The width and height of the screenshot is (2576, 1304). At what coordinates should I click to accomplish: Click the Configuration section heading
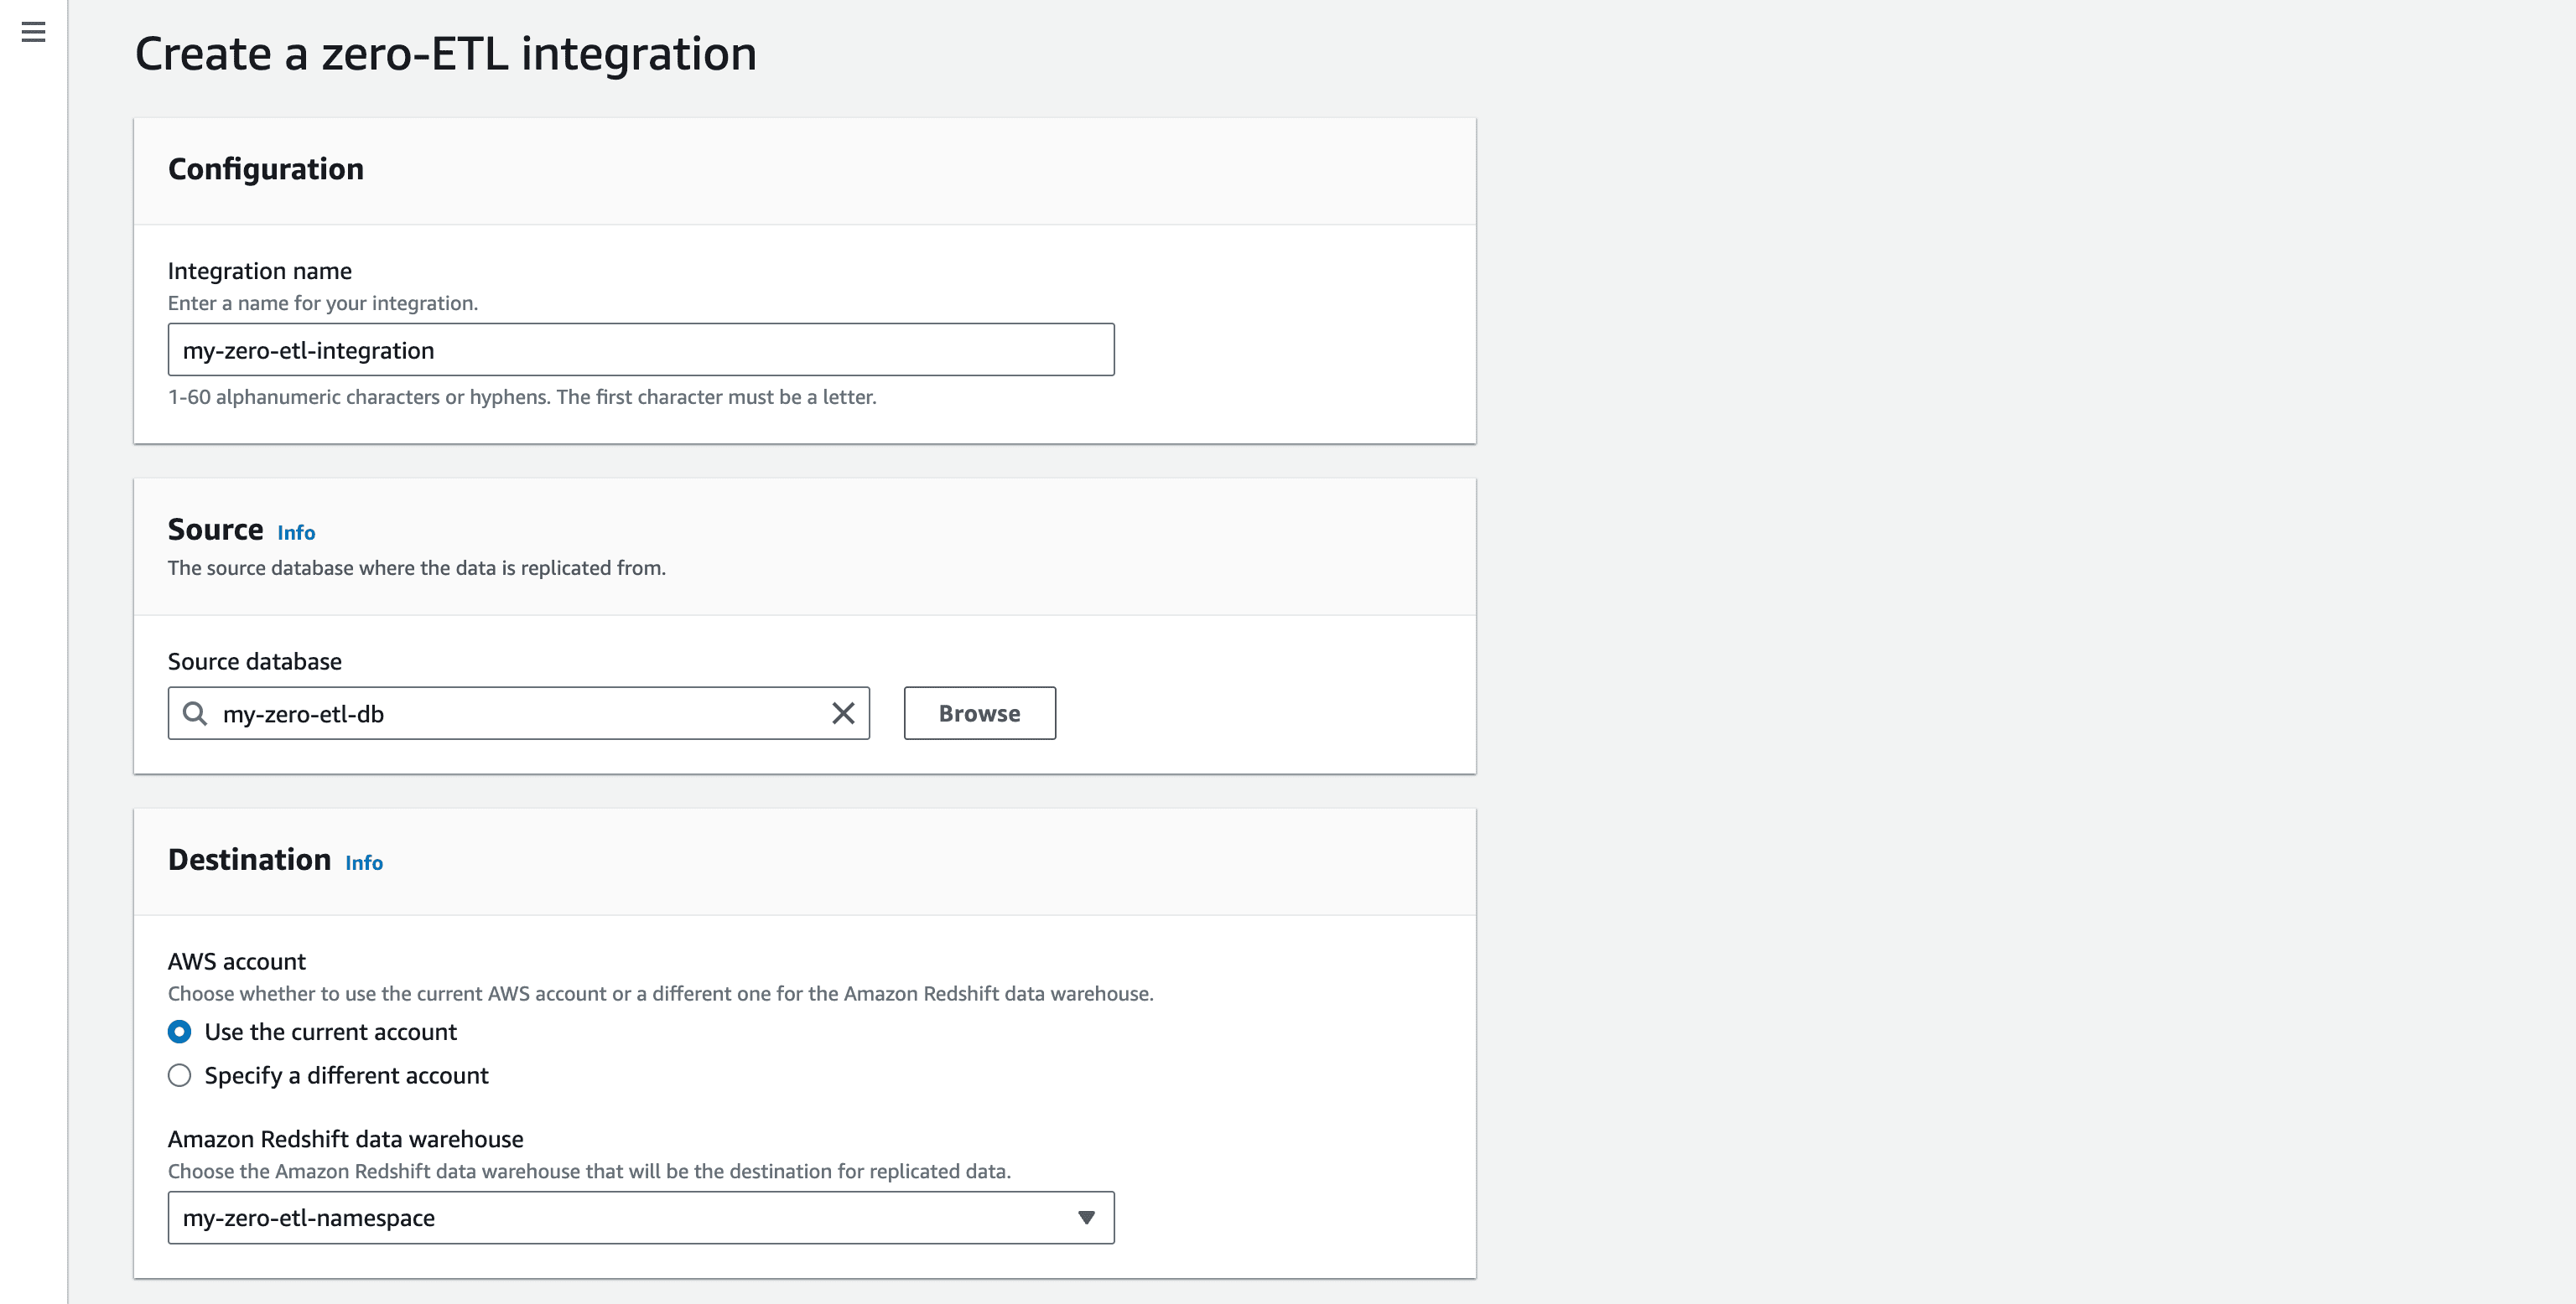(266, 169)
